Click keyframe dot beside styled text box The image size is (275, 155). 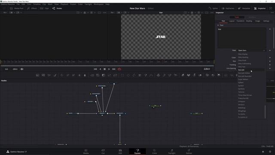(x=270, y=29)
